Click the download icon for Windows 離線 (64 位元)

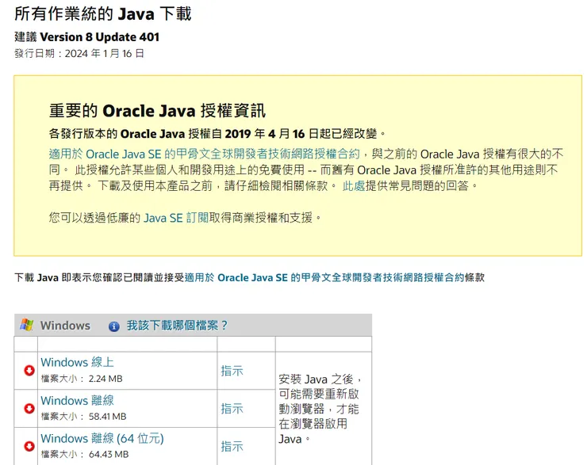[x=29, y=446]
